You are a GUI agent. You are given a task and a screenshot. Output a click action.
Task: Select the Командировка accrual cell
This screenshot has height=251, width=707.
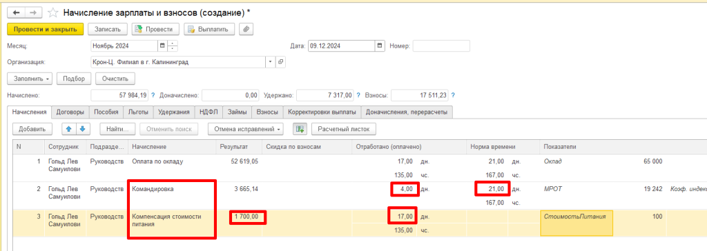tap(173, 195)
